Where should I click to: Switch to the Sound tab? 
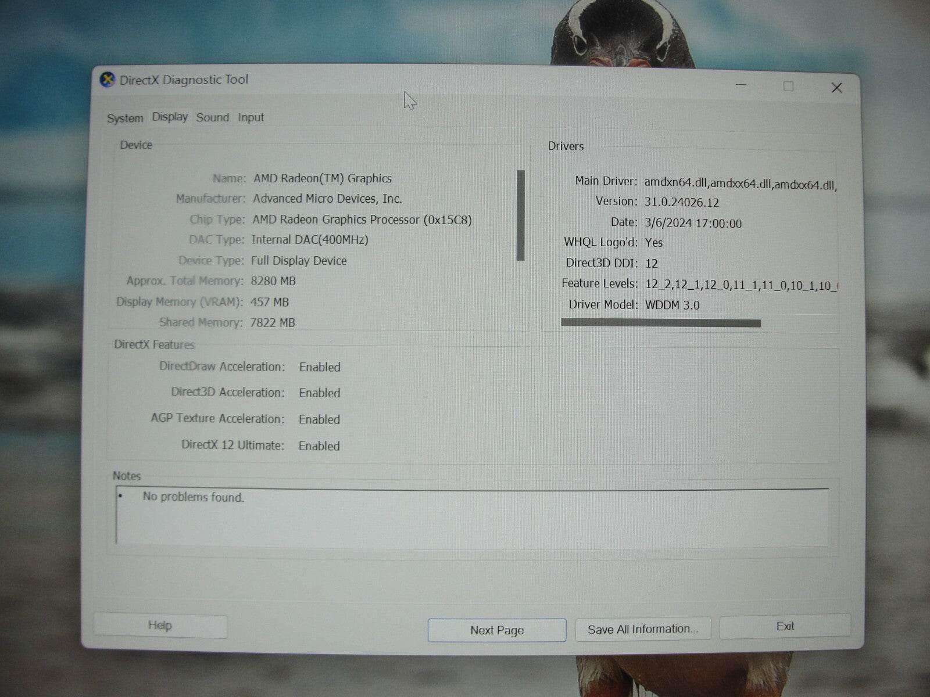(x=213, y=117)
